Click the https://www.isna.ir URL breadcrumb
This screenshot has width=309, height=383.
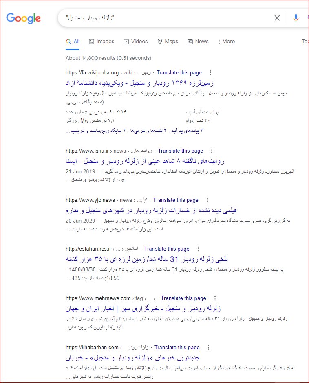click(87, 151)
